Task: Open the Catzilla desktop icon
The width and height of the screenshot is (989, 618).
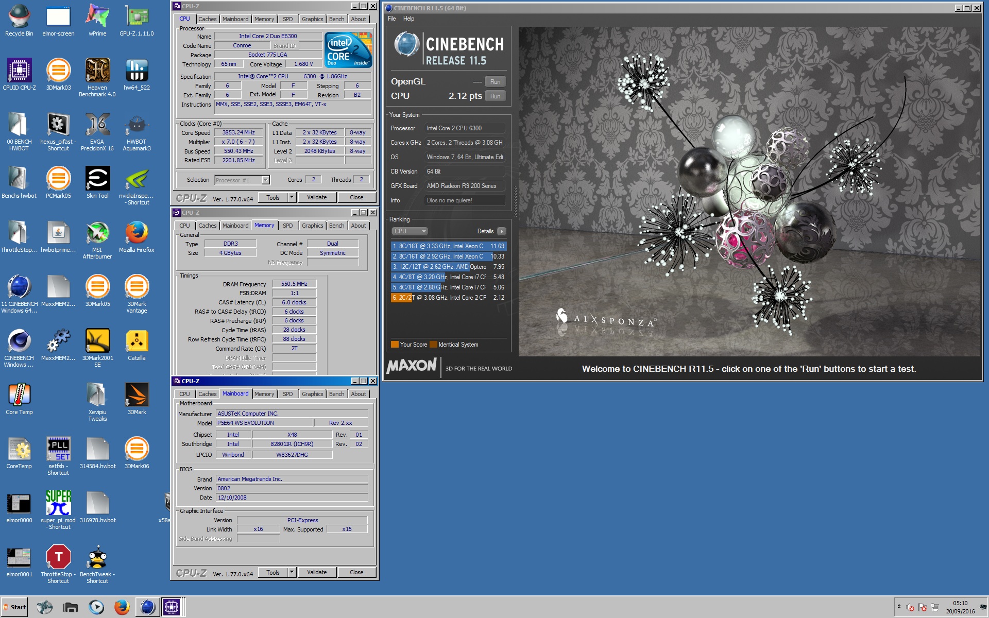Action: click(137, 345)
